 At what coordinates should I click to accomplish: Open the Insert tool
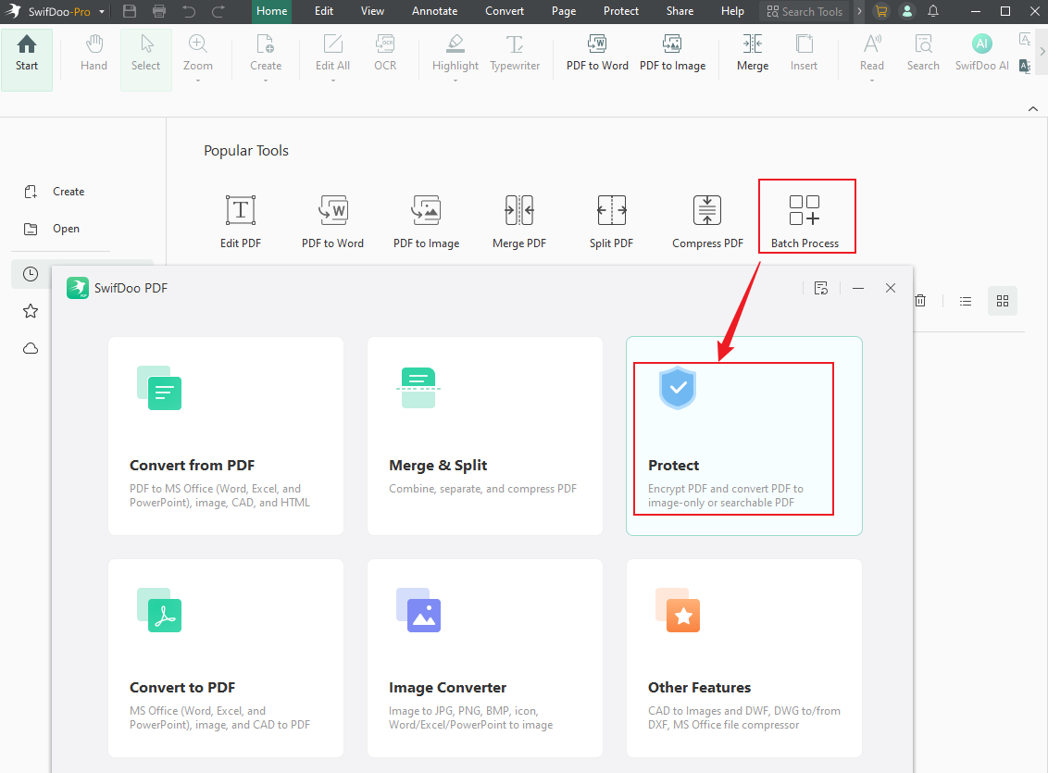click(804, 54)
